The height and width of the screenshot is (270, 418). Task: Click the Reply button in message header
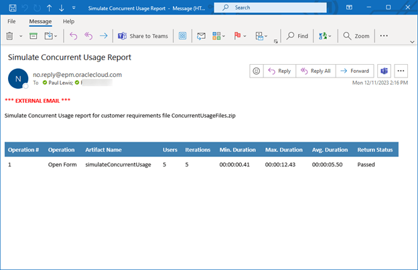click(x=279, y=71)
